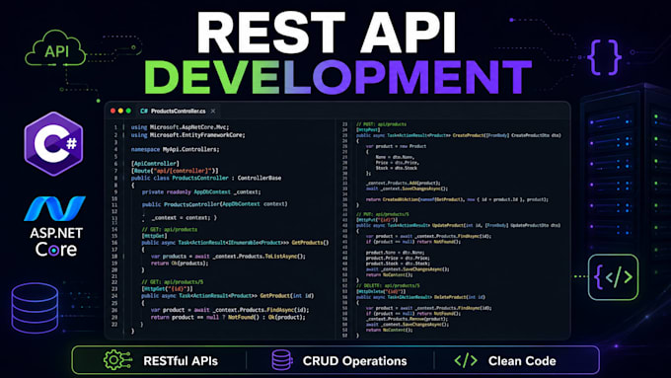
Task: Click the 'return CreatedAtAction' line
Action: click(457, 199)
